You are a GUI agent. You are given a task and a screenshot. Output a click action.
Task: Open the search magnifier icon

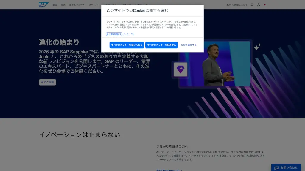[252, 5]
